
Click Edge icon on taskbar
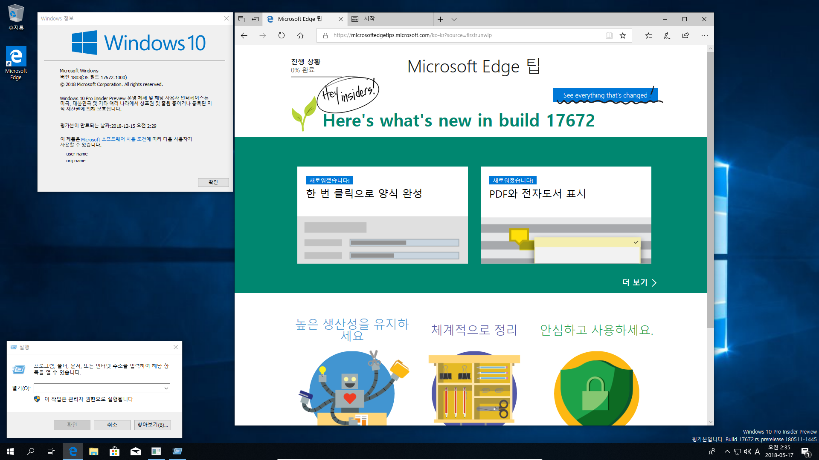pyautogui.click(x=73, y=451)
